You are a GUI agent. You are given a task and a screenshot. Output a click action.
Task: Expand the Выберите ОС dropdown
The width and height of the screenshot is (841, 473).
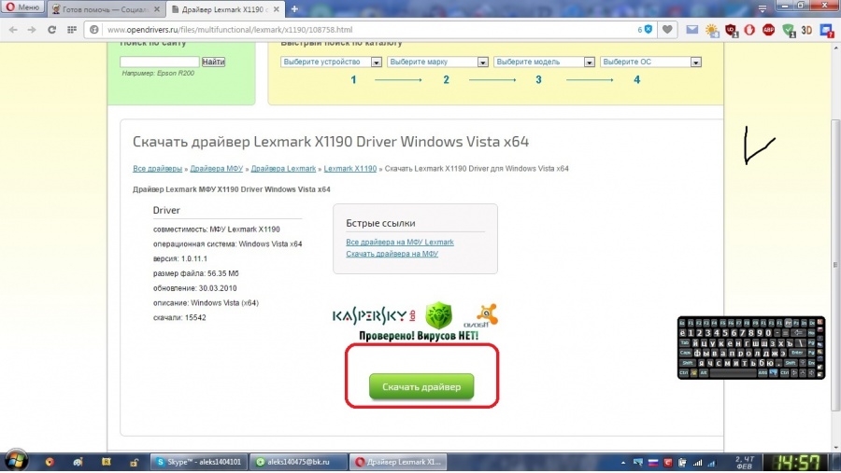(650, 63)
